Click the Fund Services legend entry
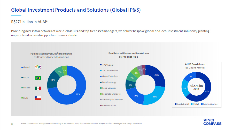 tap(109, 88)
